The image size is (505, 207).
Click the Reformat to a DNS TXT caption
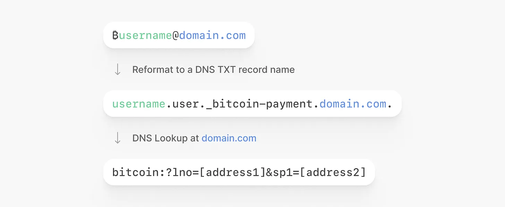[x=213, y=70]
